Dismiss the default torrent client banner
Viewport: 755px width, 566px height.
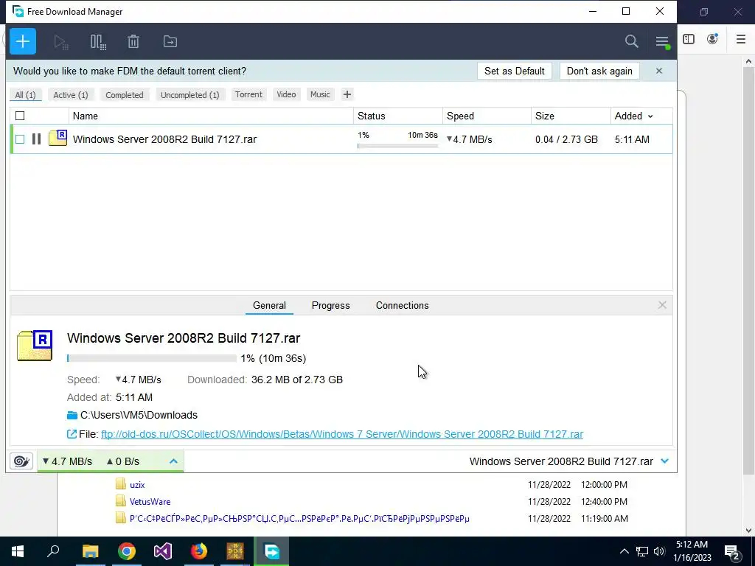tap(658, 71)
